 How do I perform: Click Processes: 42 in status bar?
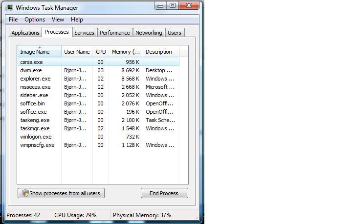click(23, 215)
